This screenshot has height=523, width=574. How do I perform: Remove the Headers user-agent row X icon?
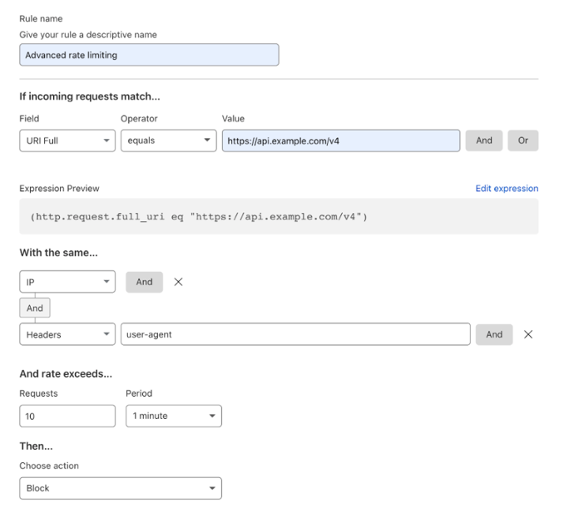coord(528,334)
